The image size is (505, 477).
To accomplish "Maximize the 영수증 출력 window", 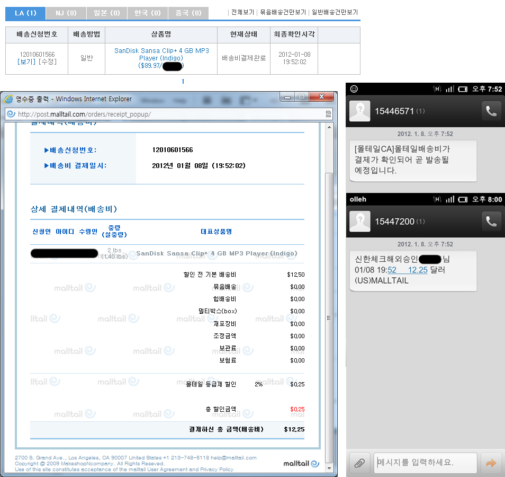I will click(302, 97).
